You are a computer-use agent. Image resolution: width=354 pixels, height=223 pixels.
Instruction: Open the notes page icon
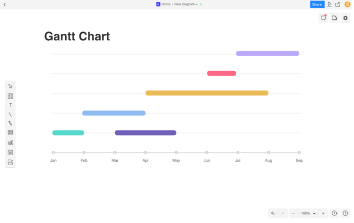pos(334,18)
